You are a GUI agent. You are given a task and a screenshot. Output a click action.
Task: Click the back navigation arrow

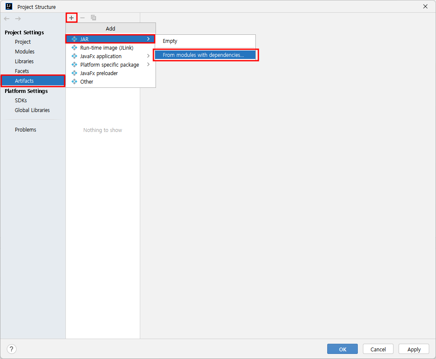click(7, 19)
